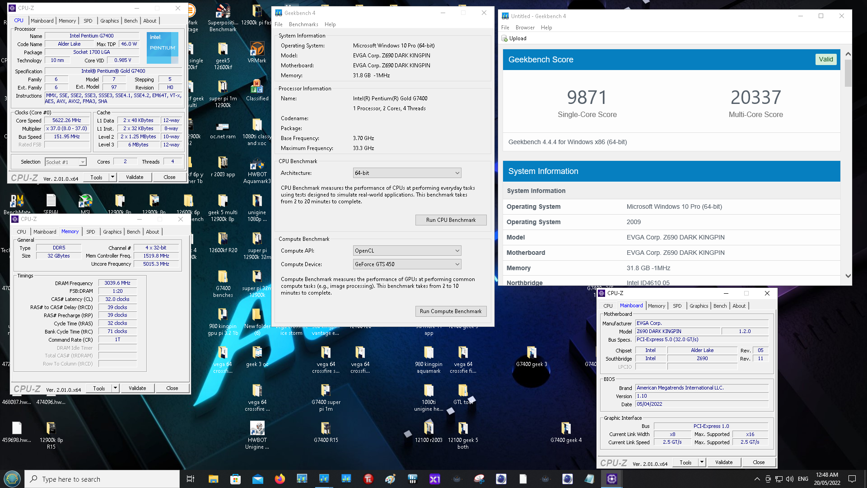Open the GTL tool desktop icon
Viewport: 867px width, 488px height.
tap(463, 394)
